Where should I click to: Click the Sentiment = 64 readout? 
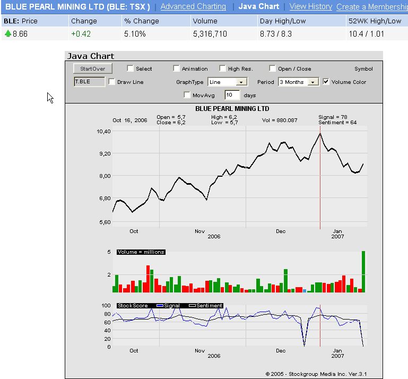337,122
